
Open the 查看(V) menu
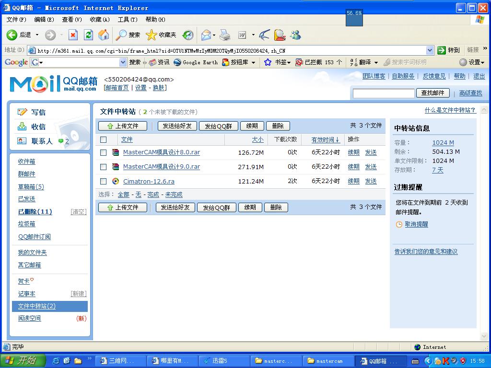[72, 19]
